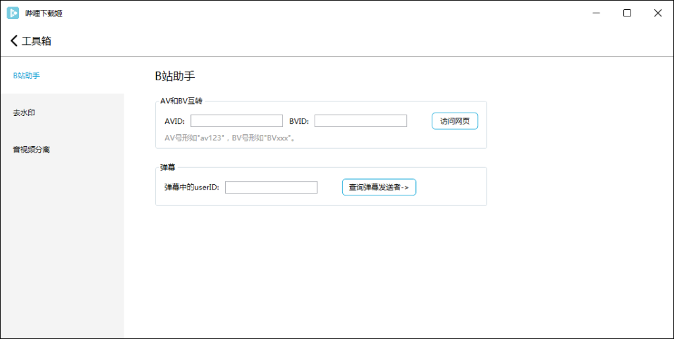Screen dimensions: 674x339
Task: Open the B站助手 sidebar tab
Action: (x=63, y=76)
